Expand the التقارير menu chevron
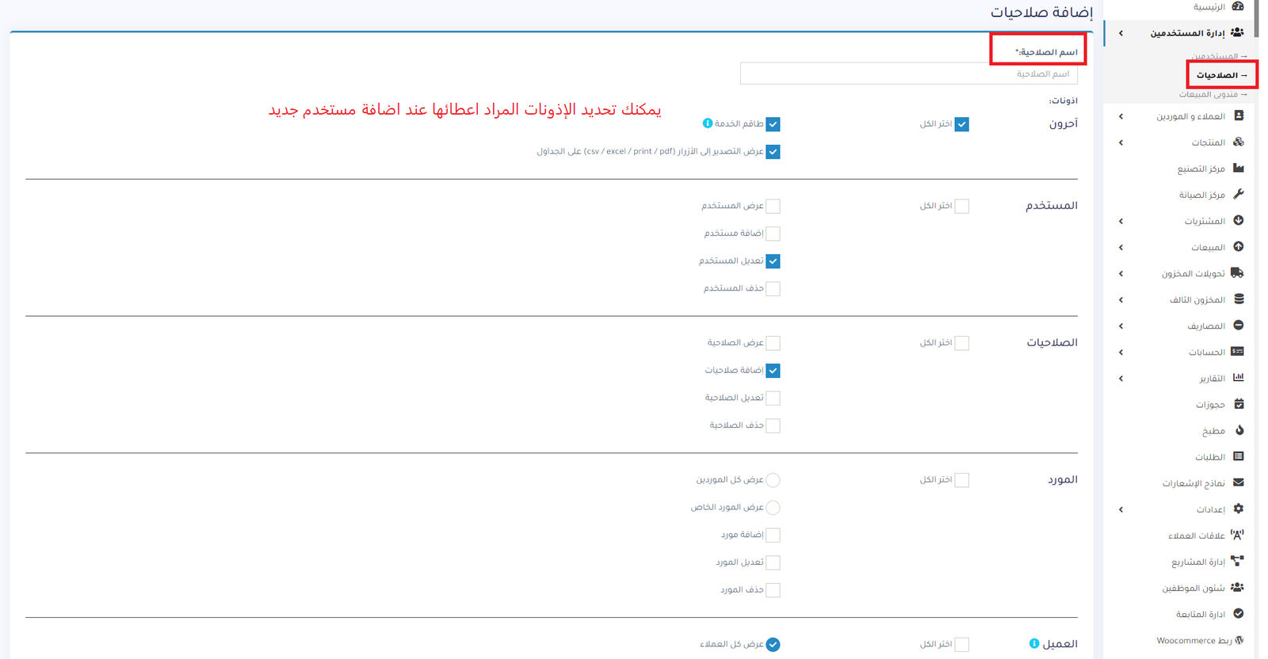Viewport: 1268px width, 659px height. coord(1121,379)
